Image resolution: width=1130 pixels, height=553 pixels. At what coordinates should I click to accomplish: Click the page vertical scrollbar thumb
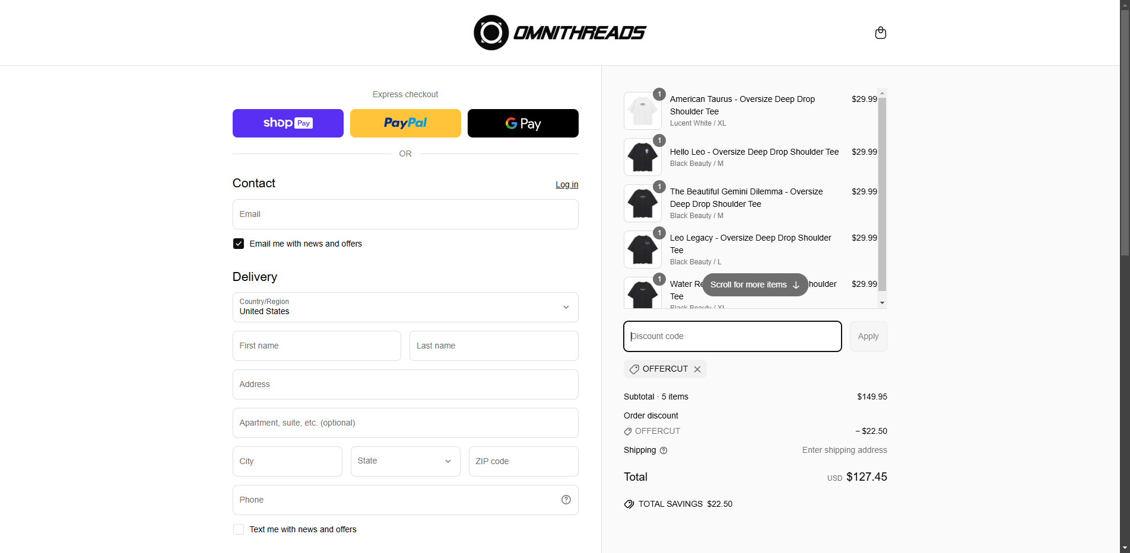[1125, 133]
